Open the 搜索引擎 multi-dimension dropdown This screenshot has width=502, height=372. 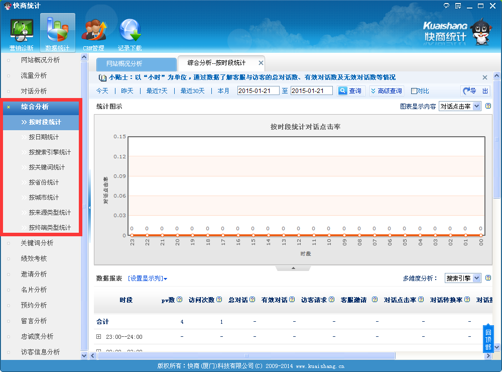pyautogui.click(x=463, y=278)
